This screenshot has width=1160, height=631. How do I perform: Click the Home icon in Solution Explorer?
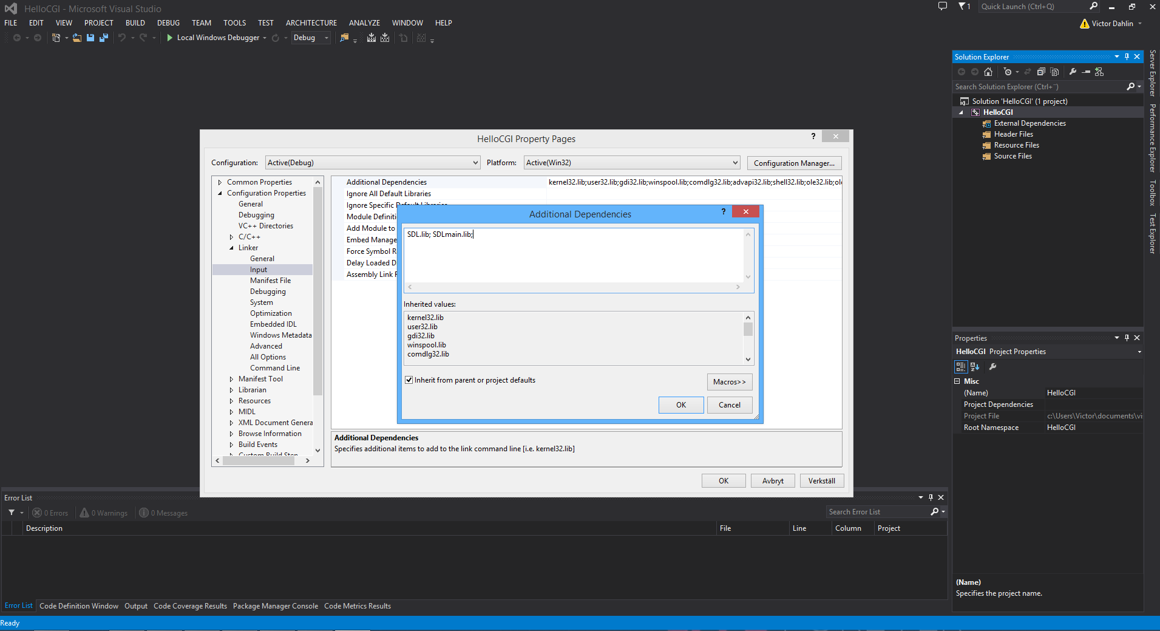(x=988, y=72)
